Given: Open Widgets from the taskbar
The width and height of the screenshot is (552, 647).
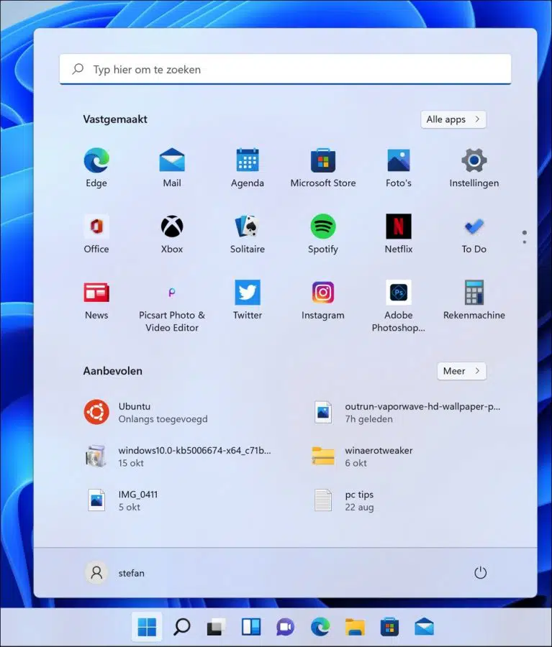Looking at the screenshot, I should pyautogui.click(x=250, y=627).
